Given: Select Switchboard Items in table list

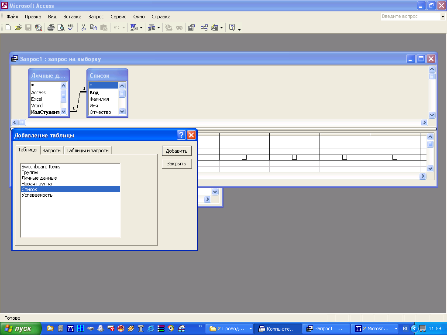Looking at the screenshot, I should [x=70, y=167].
